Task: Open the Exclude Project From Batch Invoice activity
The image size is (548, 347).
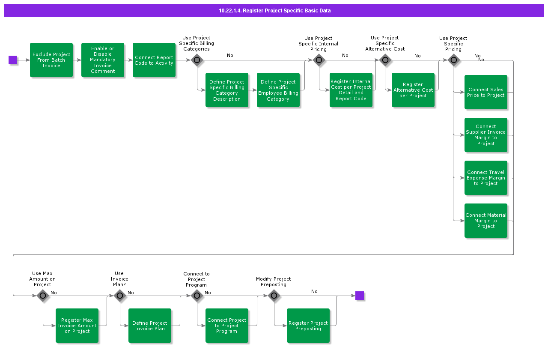Action: click(51, 60)
